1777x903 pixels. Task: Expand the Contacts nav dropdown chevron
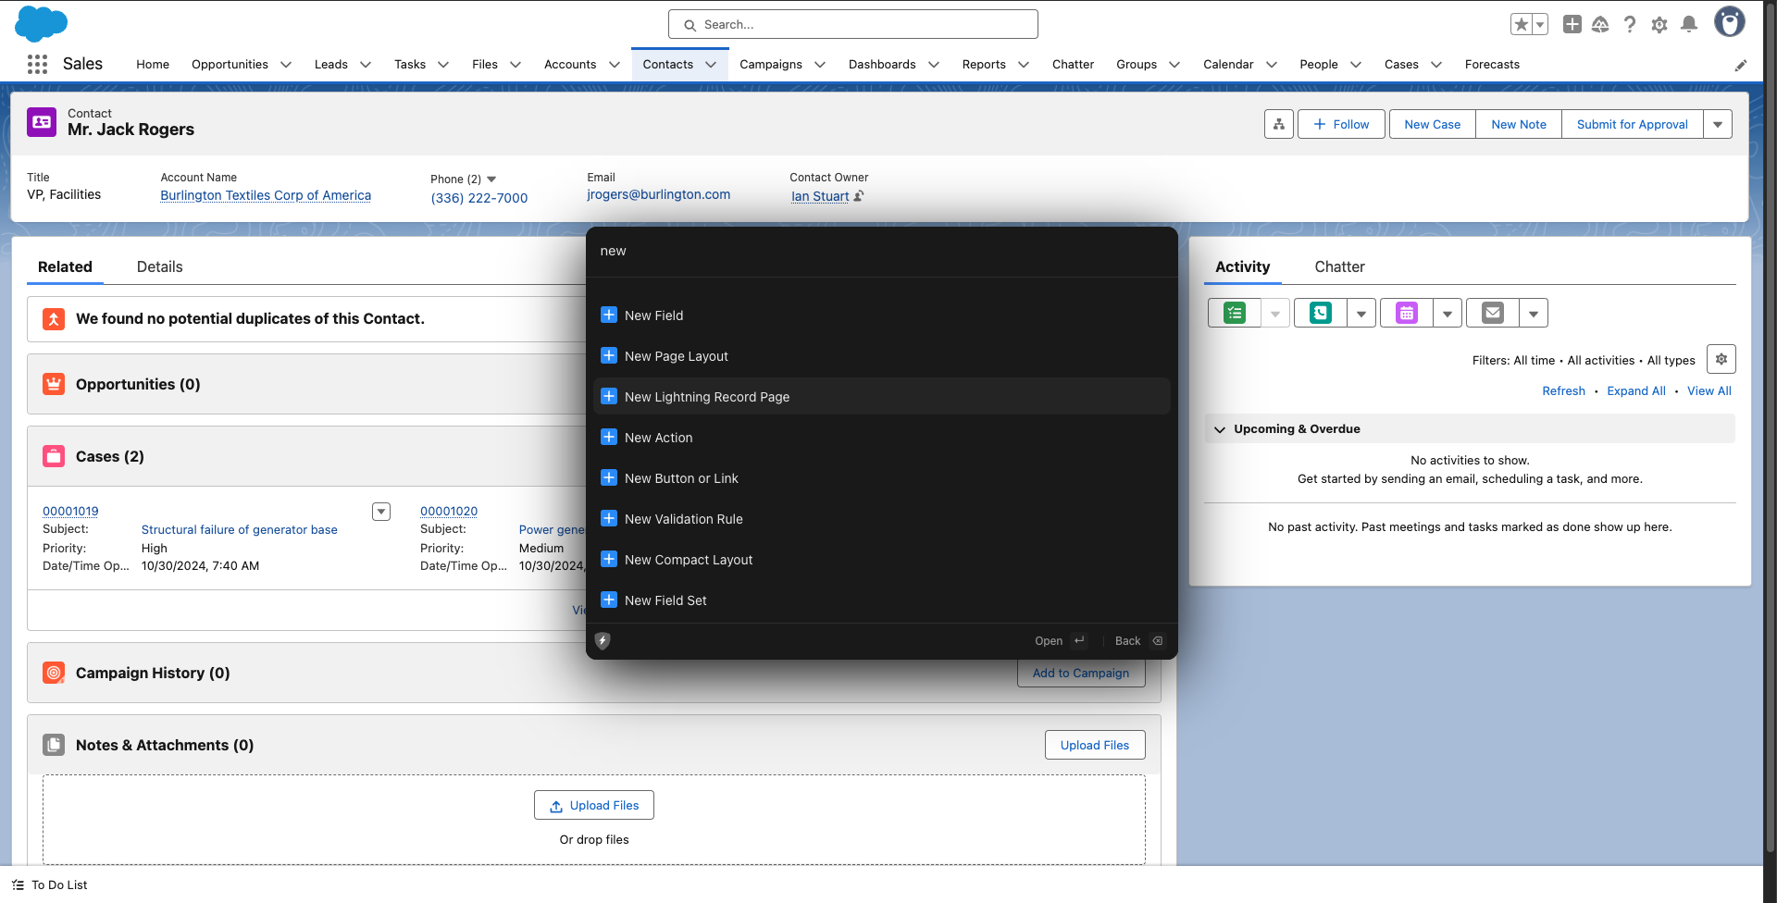711,65
